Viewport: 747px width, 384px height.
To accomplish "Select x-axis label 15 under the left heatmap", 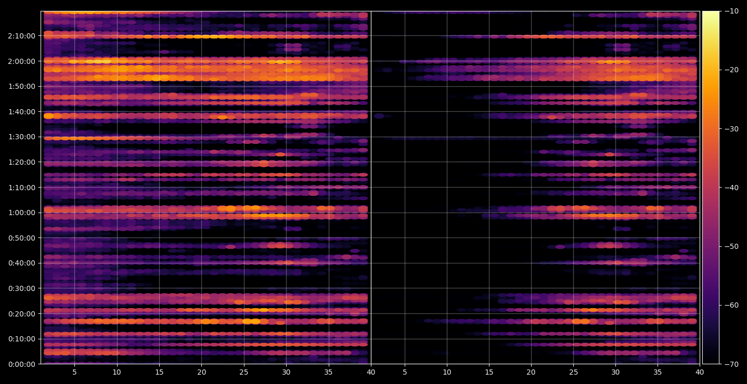I will coord(159,373).
